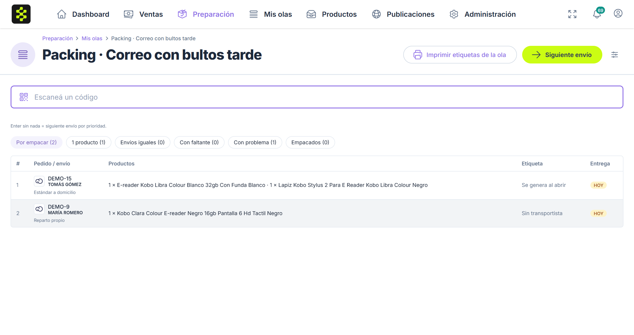Open the Preparación menu
The width and height of the screenshot is (634, 335).
click(206, 14)
